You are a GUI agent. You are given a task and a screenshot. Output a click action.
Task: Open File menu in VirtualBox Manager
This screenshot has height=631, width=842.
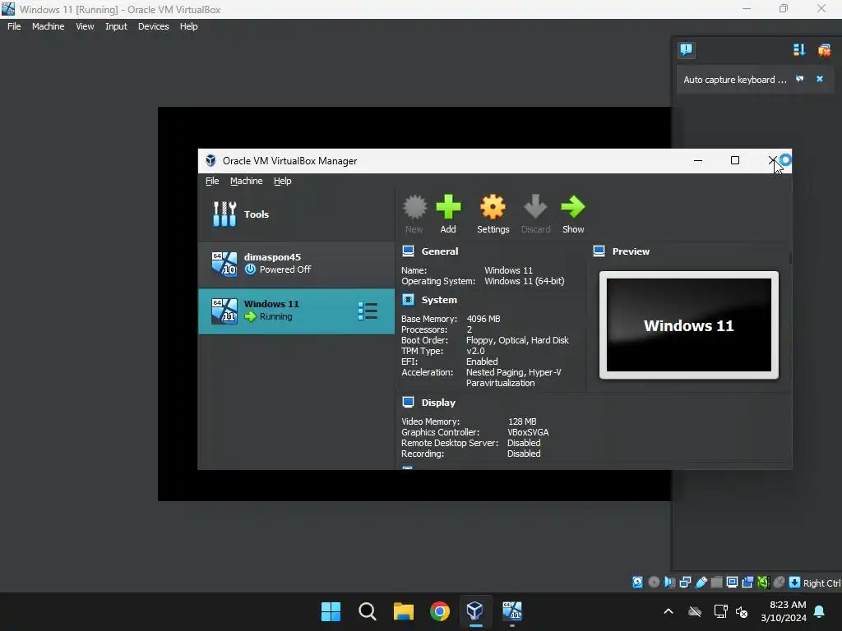[212, 181]
